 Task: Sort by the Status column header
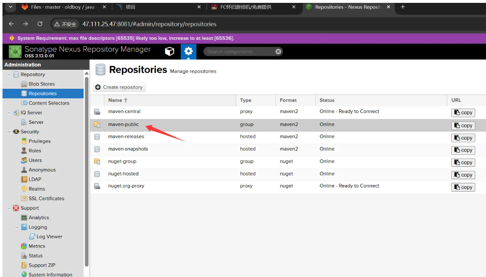[381, 100]
